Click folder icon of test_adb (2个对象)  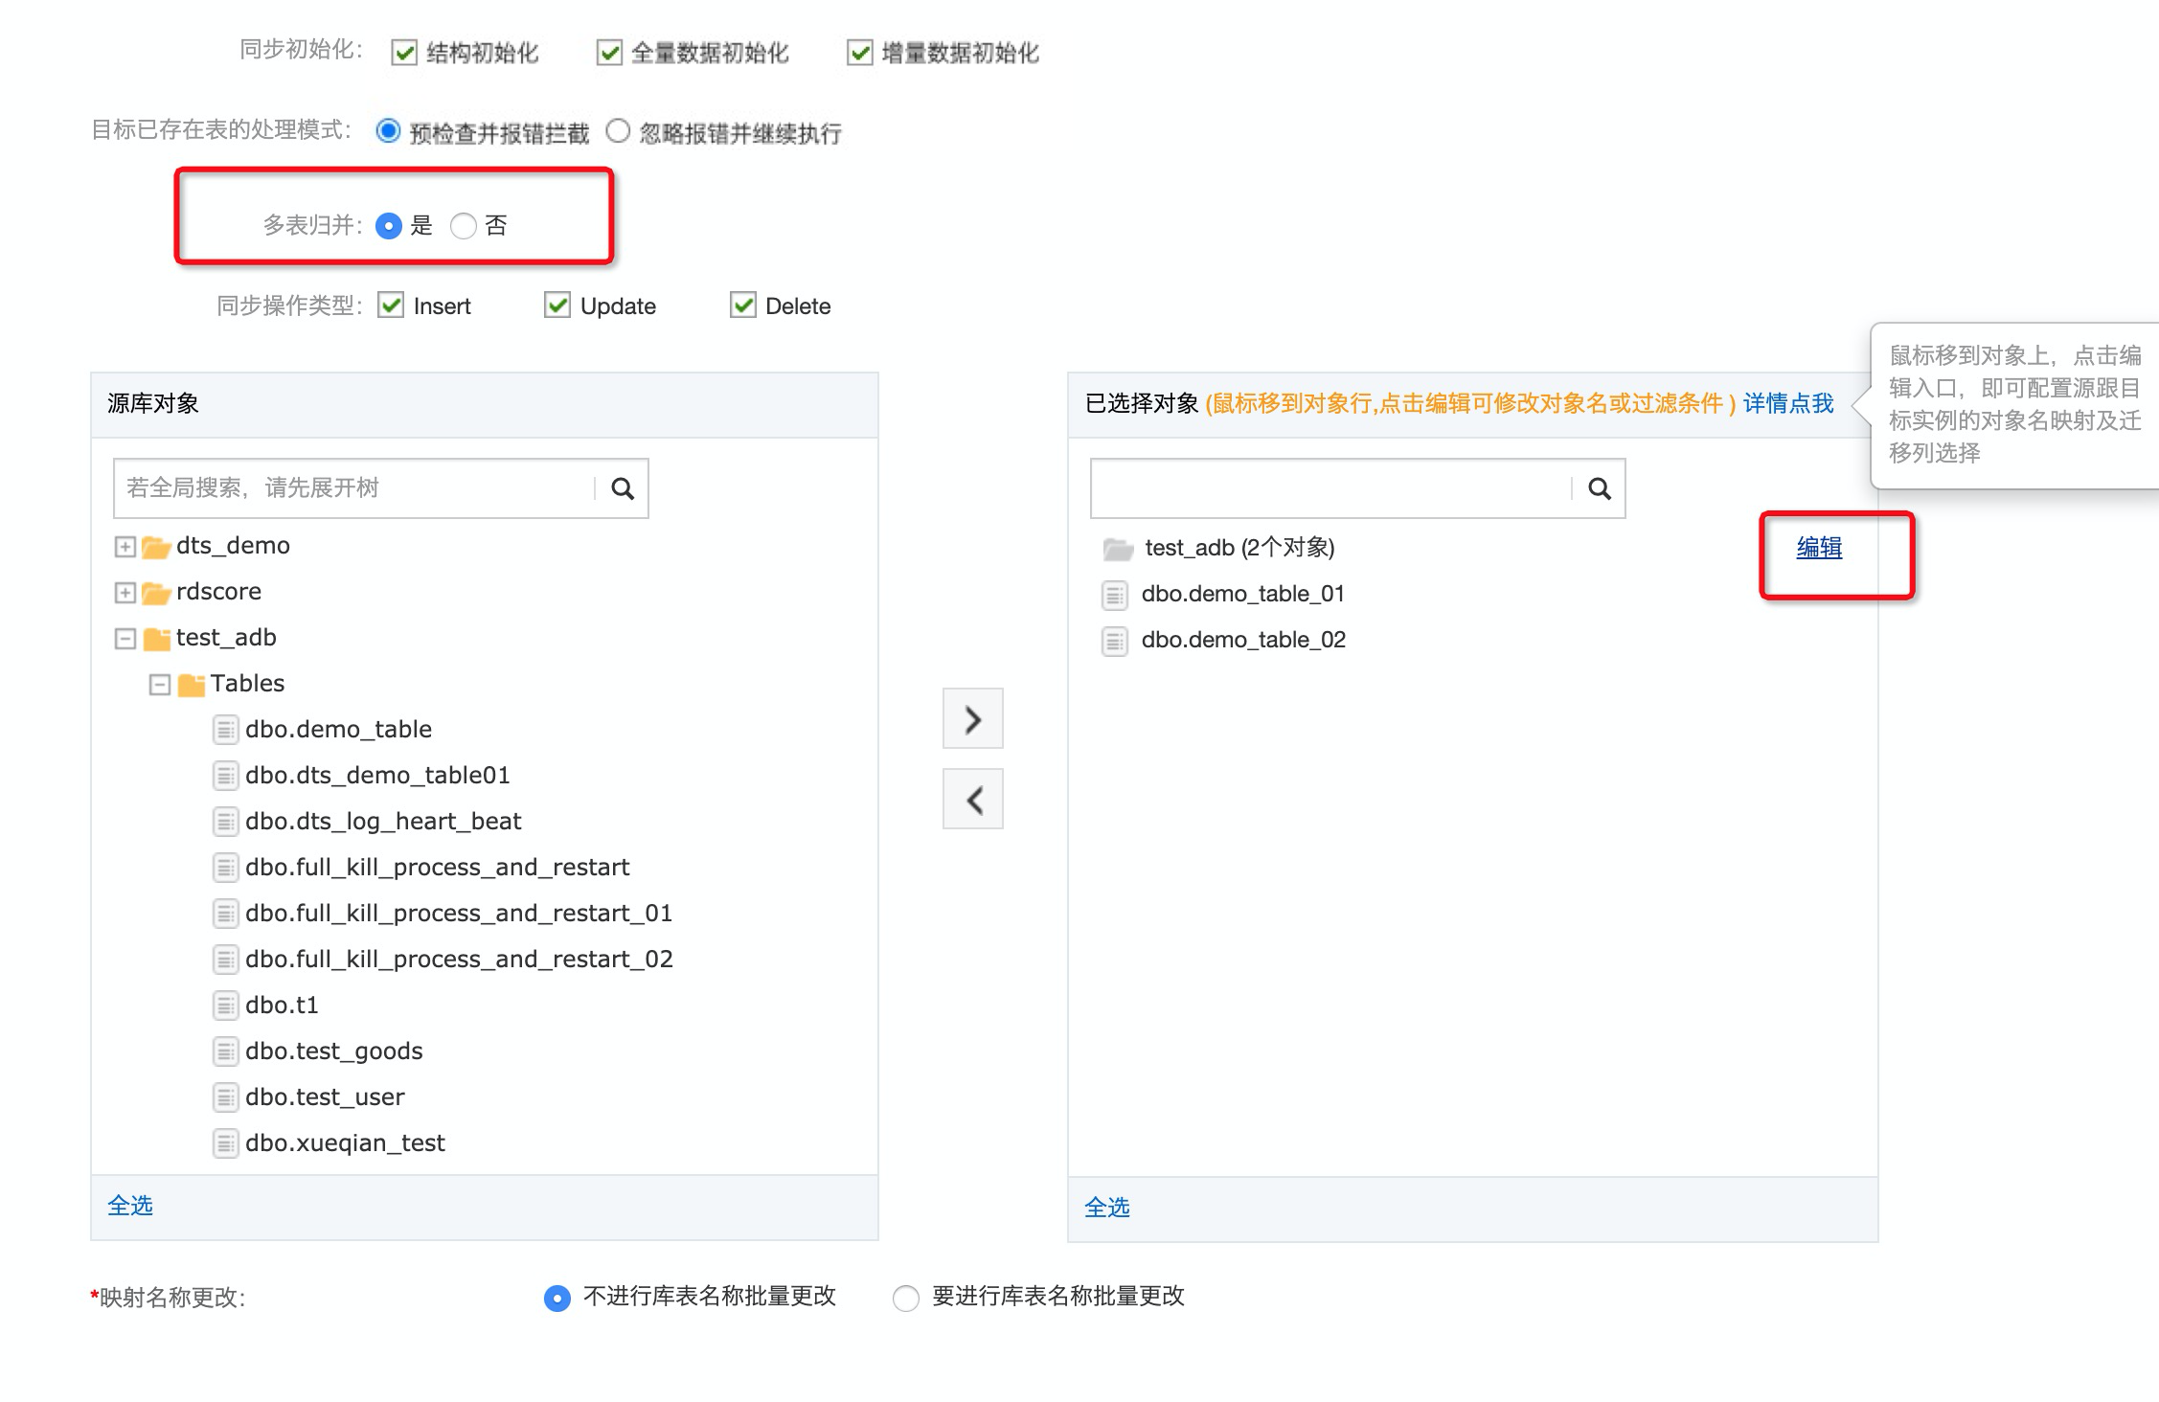(x=1117, y=549)
